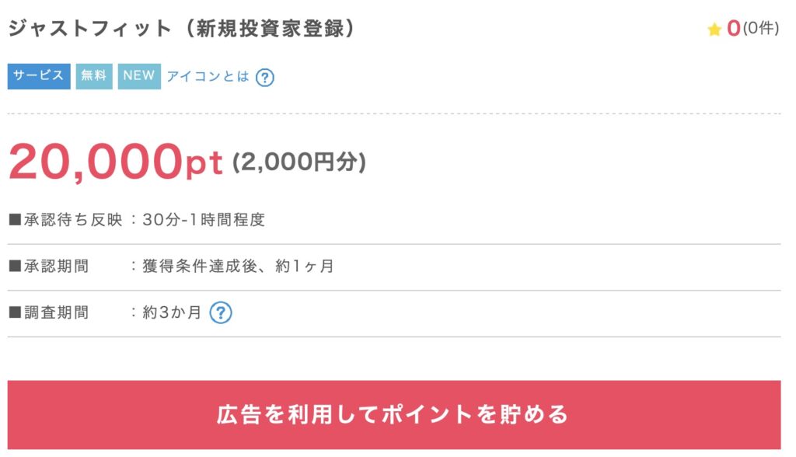This screenshot has width=796, height=457.
Task: Click the yellow star rating icon
Action: click(x=714, y=30)
